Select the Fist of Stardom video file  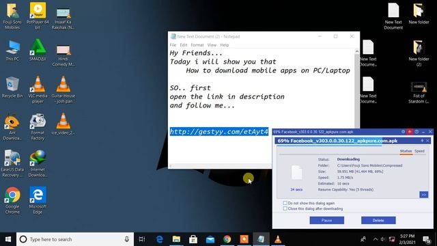[419, 93]
